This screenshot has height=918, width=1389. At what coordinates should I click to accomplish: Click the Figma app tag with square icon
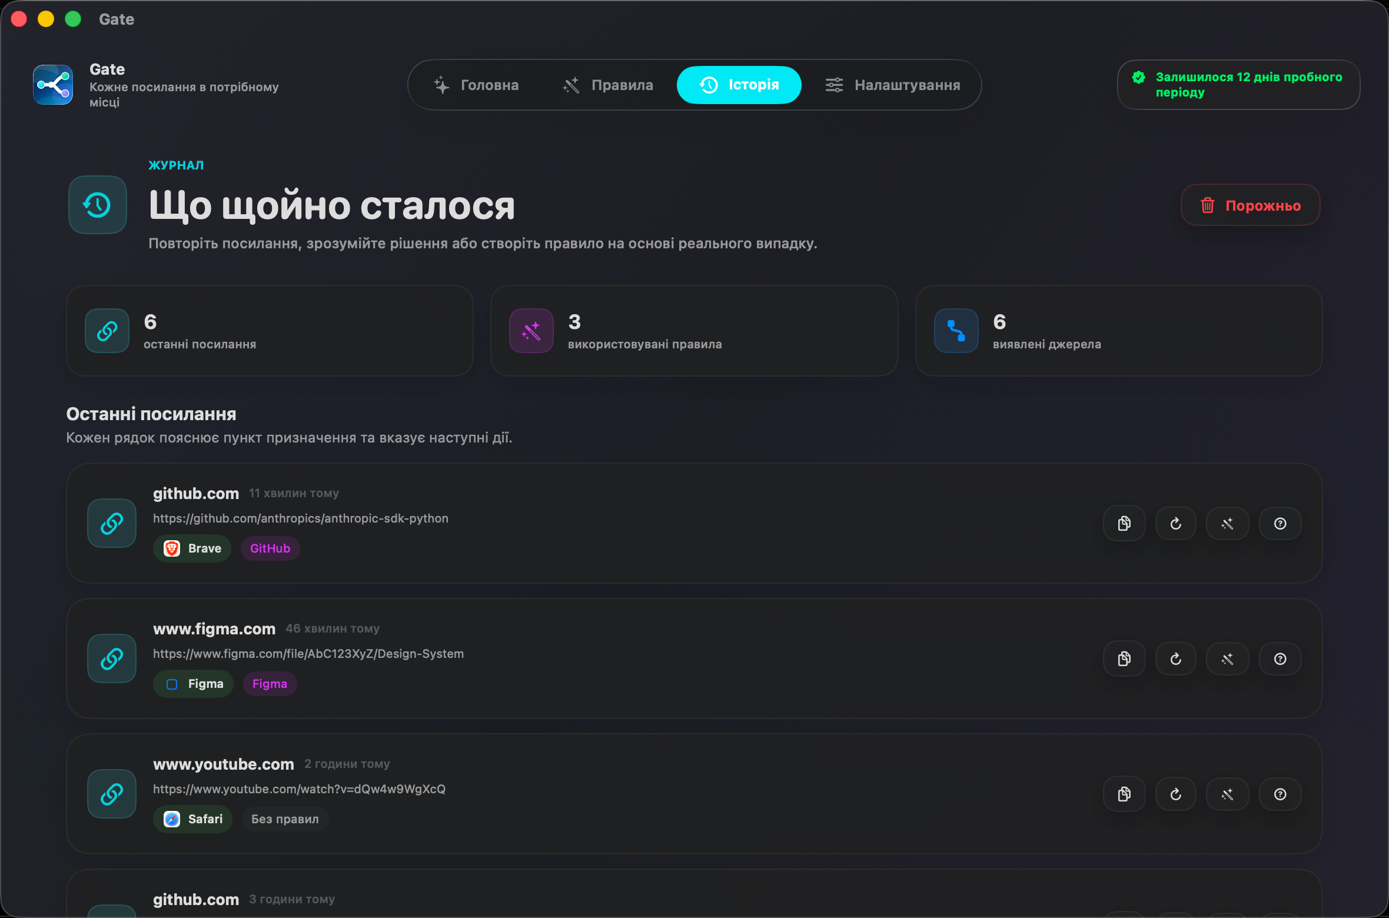pyautogui.click(x=194, y=684)
